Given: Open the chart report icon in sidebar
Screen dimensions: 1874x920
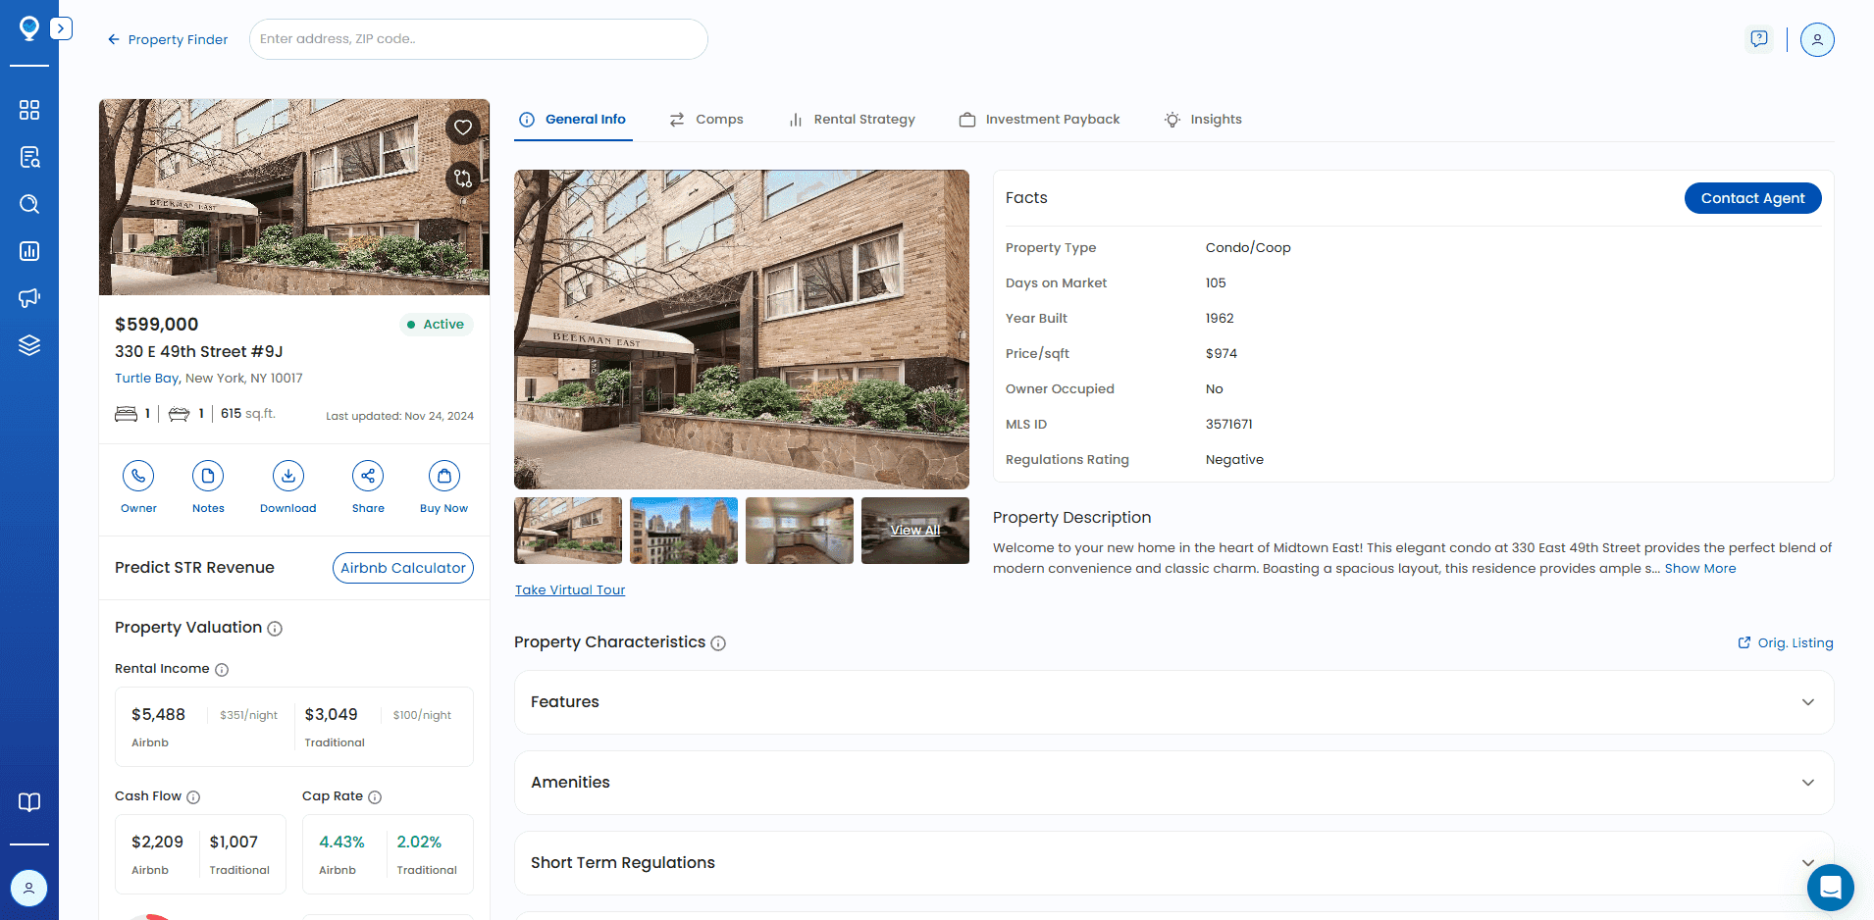Looking at the screenshot, I should [x=29, y=251].
